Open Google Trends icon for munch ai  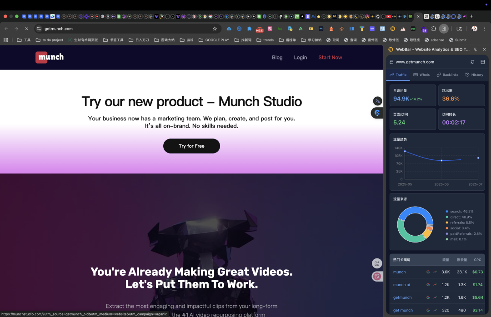(435, 285)
